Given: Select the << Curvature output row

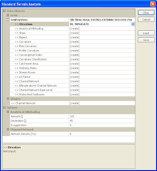Looking at the screenshot, I should tap(72, 42).
